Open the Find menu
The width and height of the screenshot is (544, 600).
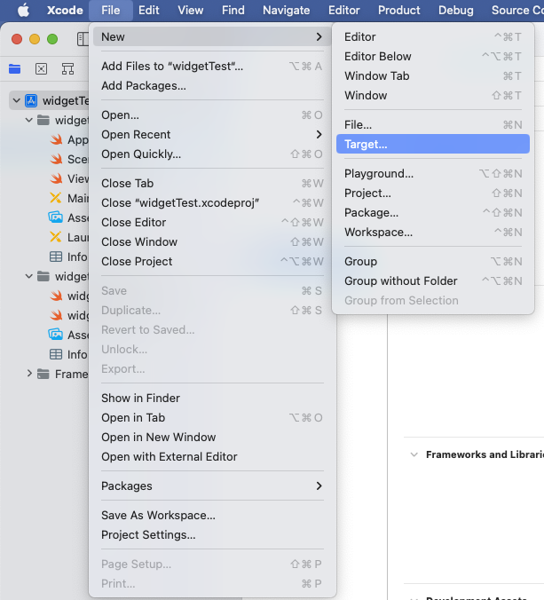233,11
